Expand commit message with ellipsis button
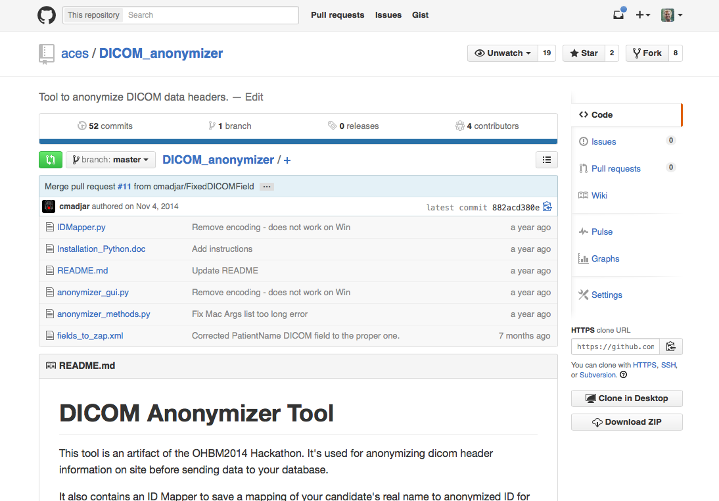The image size is (719, 501). (x=266, y=187)
